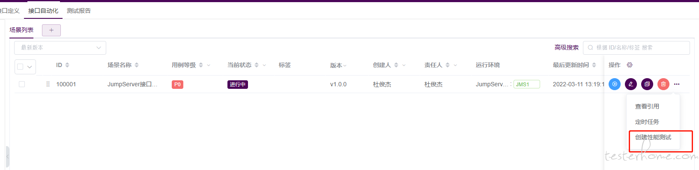Click the 标签 column header
699x170 pixels.
[x=285, y=65]
